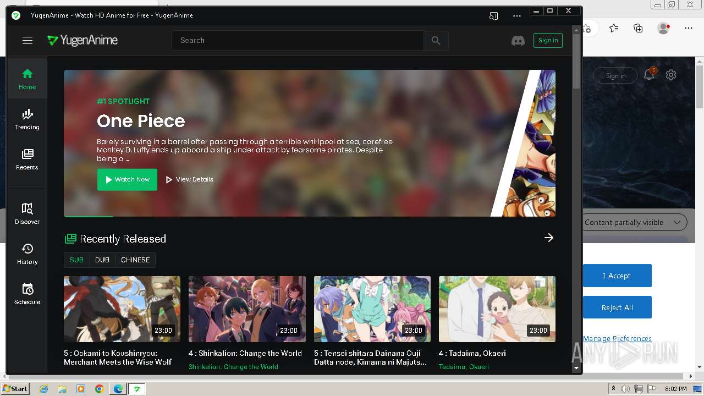Viewport: 704px width, 396px height.
Task: Click the Sign in button in YugenAnime
Action: click(x=548, y=40)
